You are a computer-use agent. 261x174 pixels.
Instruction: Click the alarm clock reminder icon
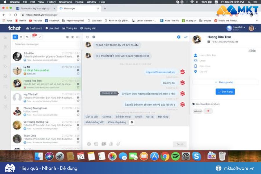coord(87,37)
